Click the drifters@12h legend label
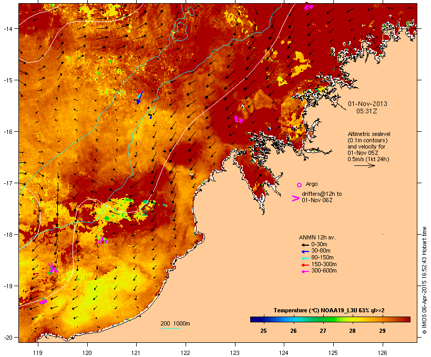 [322, 197]
